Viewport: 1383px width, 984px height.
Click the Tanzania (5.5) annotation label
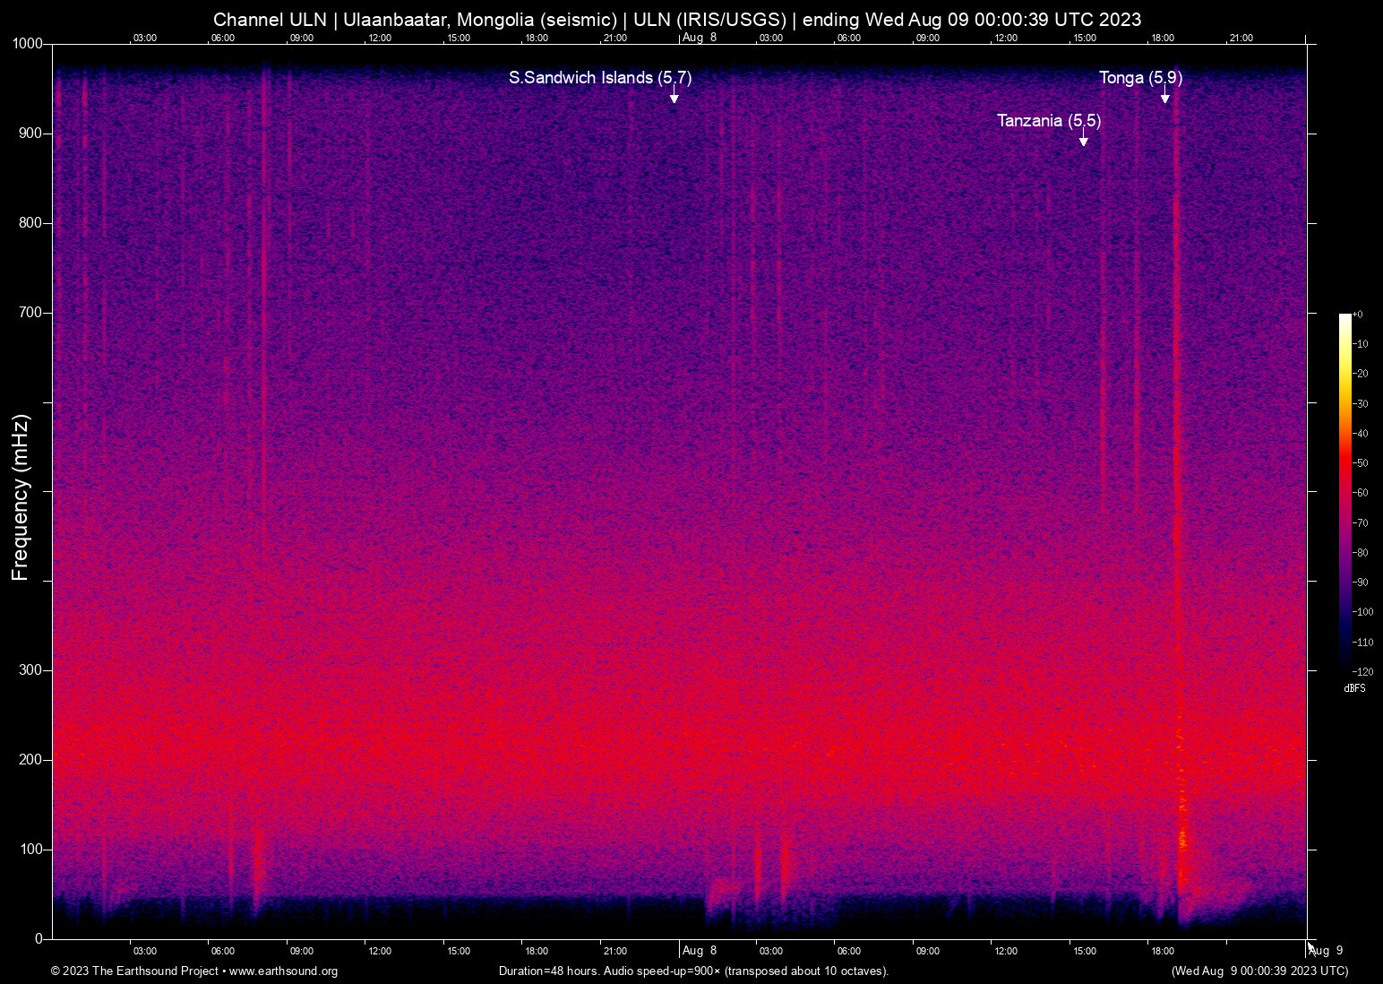pos(1048,121)
